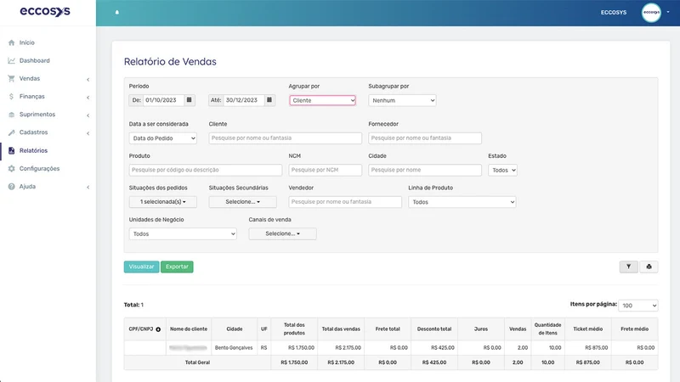Click the Finanças dollar icon
Viewport: 680px width, 382px height.
(x=11, y=97)
